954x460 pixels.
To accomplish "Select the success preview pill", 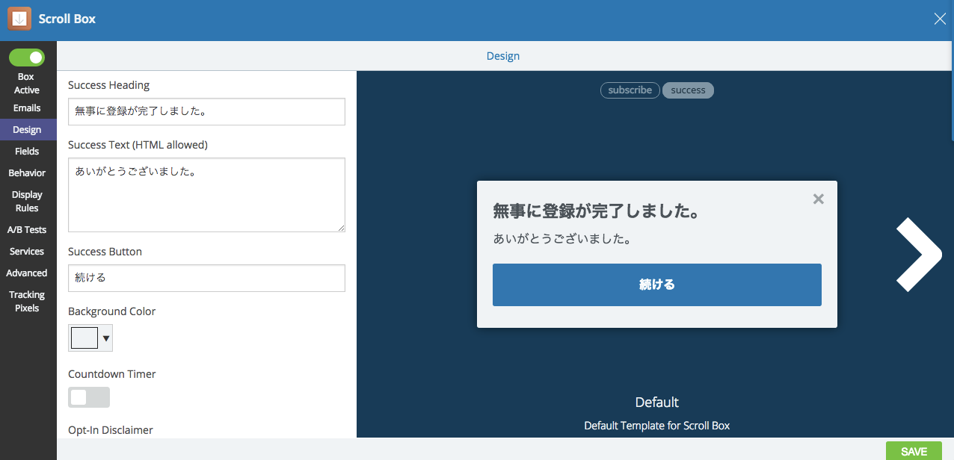I will click(x=688, y=90).
